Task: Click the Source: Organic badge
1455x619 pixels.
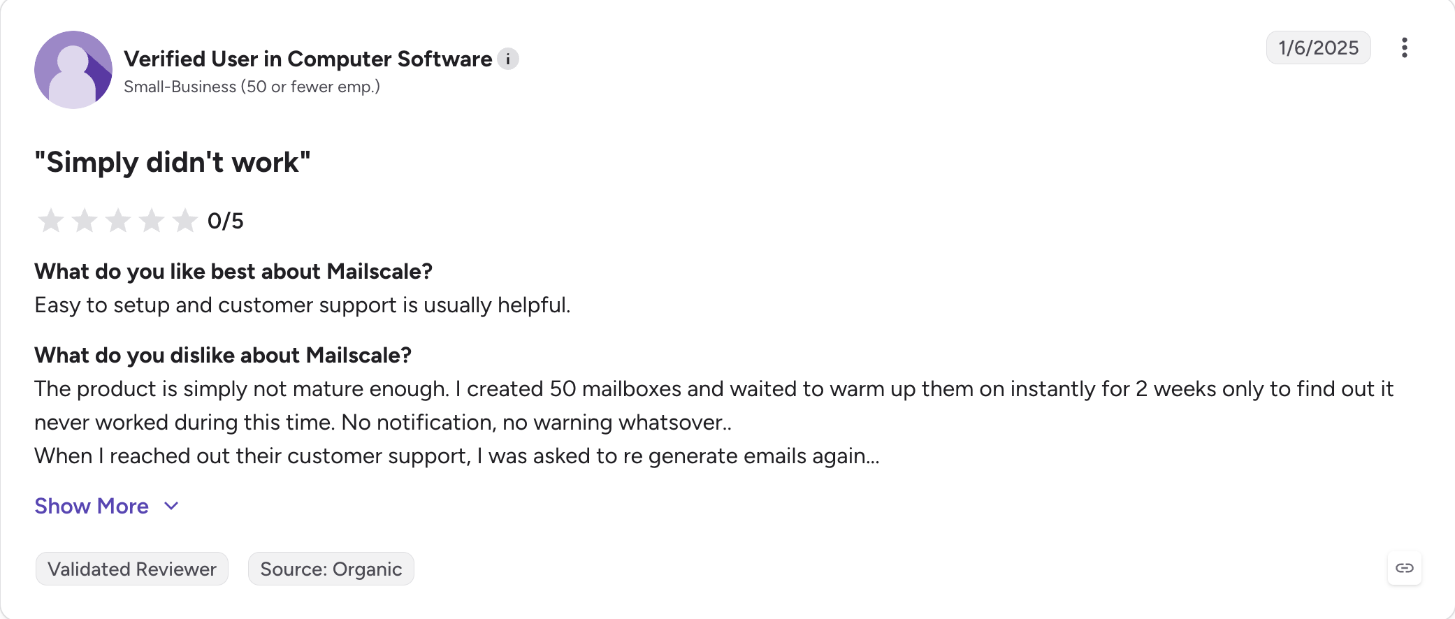Action: (x=331, y=569)
